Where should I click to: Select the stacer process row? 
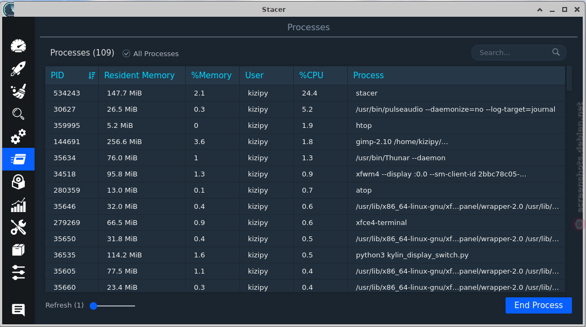[x=305, y=93]
